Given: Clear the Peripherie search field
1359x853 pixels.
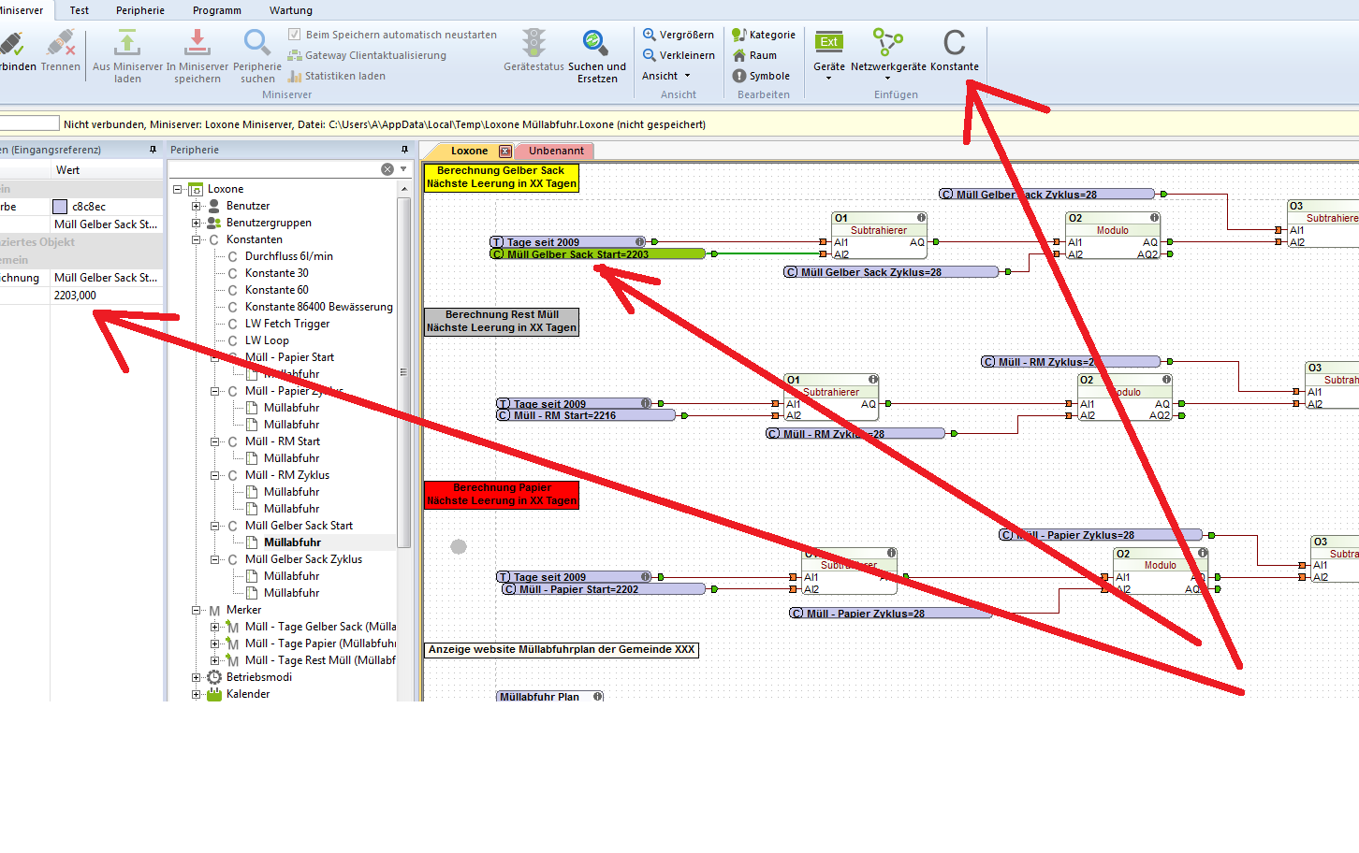Looking at the screenshot, I should [387, 169].
